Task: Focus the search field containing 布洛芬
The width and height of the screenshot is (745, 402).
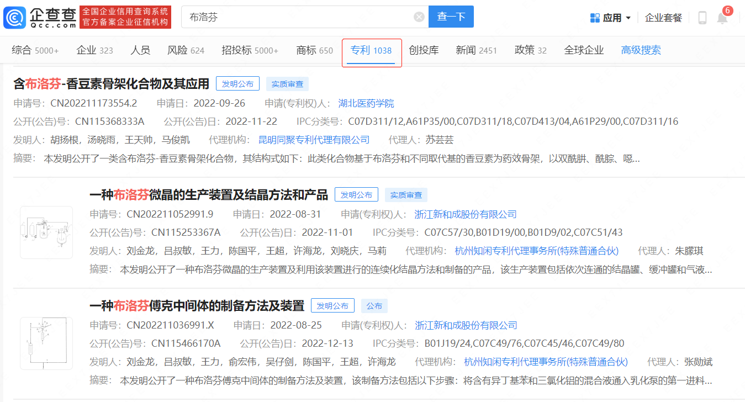Action: tap(305, 17)
